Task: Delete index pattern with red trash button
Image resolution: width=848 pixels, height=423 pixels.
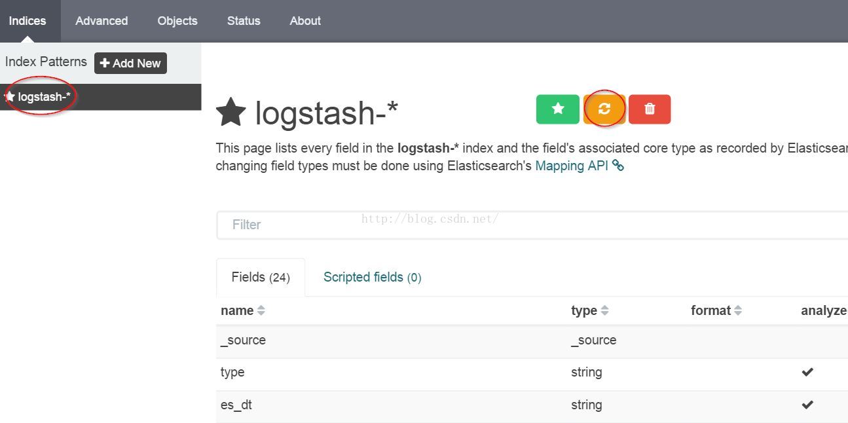Action: click(650, 109)
